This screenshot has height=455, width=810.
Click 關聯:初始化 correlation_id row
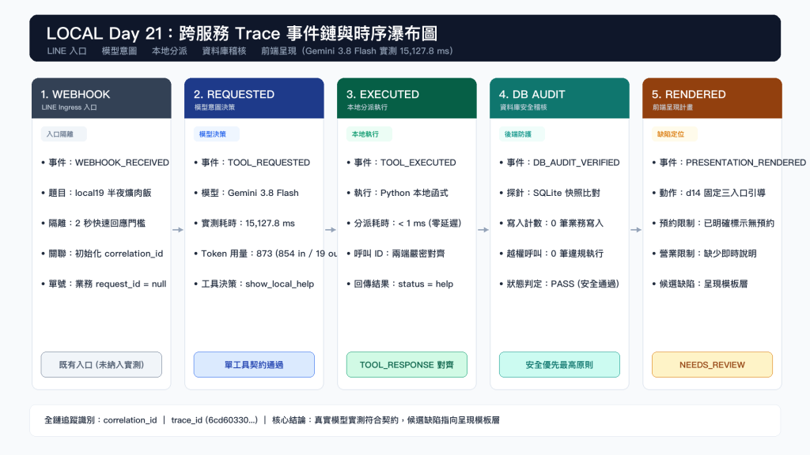102,254
